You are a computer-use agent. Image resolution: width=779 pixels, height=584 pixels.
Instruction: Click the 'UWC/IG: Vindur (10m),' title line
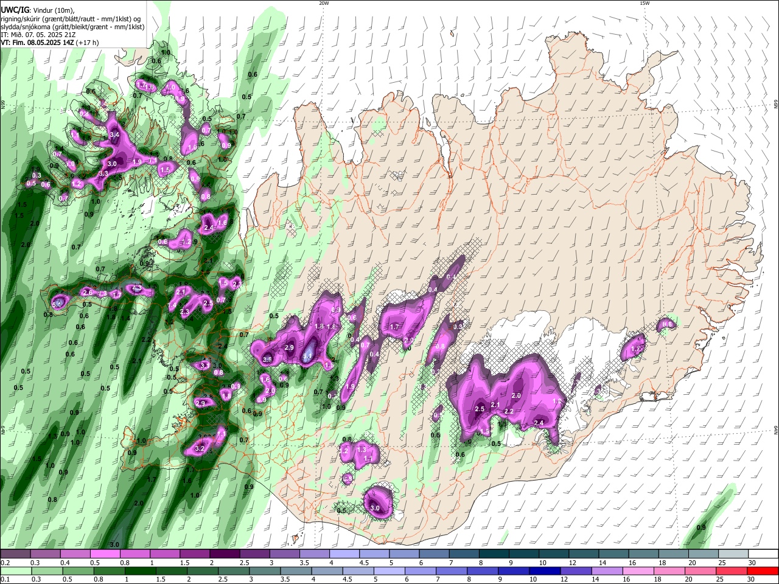[38, 10]
